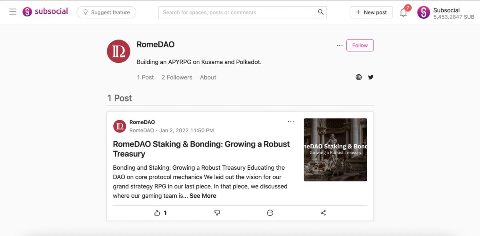This screenshot has height=236, width=480.
Task: Open the Staking & Bonding post title
Action: [201, 149]
